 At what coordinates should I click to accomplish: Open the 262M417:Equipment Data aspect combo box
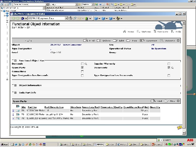click(x=48, y=18)
